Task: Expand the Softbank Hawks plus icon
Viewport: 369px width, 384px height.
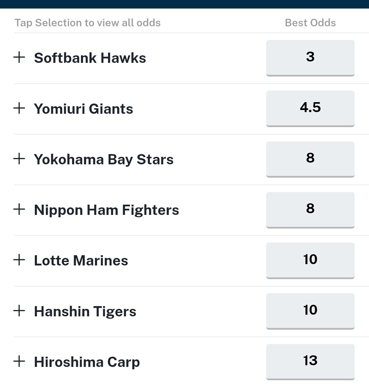Action: (19, 57)
